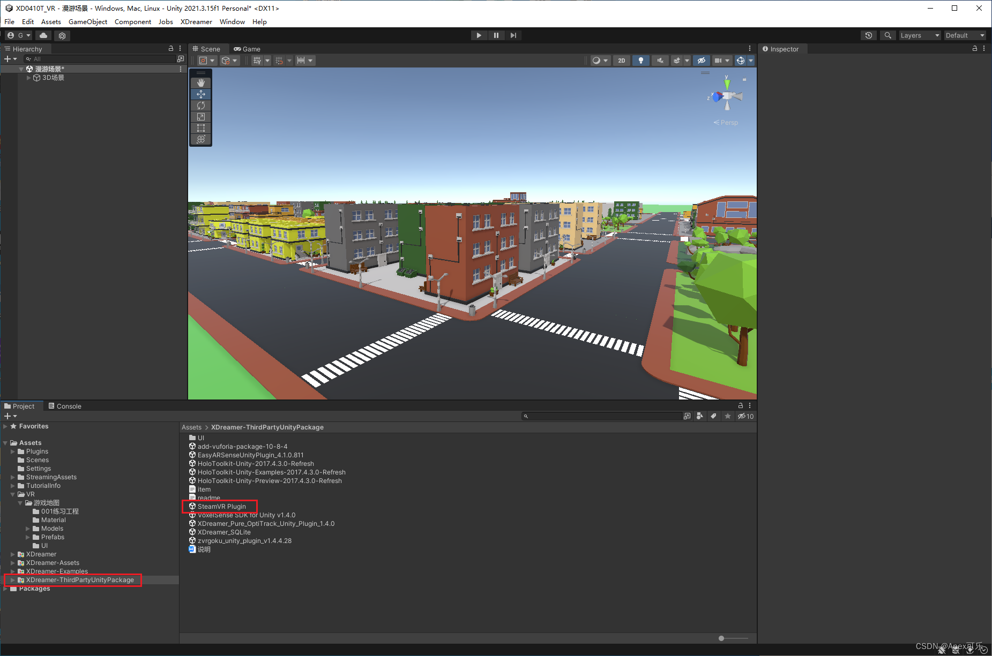Screen dimensions: 992x656
Task: Open the account dropdown
Action: point(19,35)
